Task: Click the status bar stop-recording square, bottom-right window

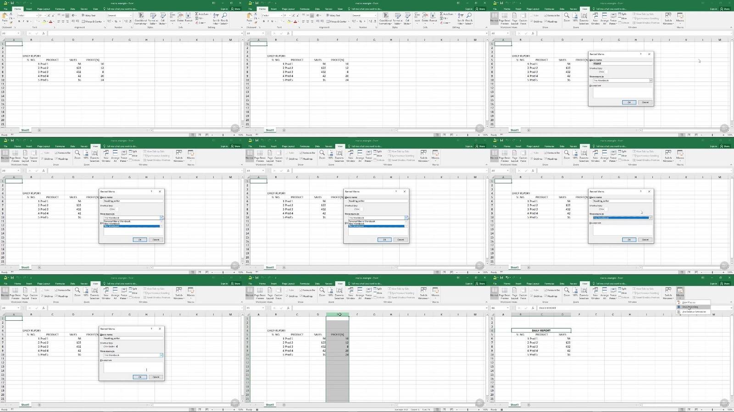Action: (x=502, y=410)
